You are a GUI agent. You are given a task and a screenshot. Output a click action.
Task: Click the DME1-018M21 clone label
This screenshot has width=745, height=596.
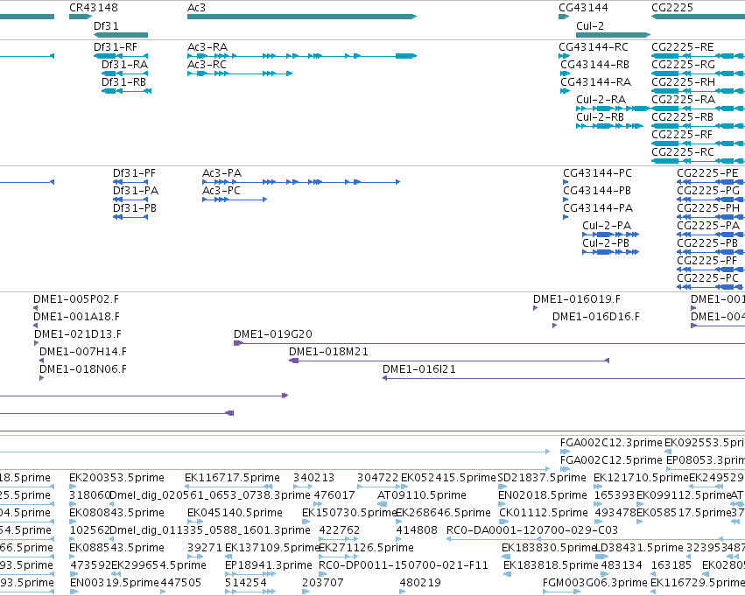329,353
